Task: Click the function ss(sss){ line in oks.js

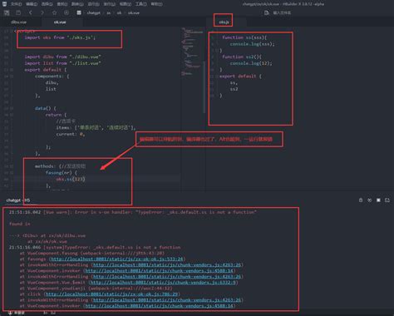Action: (x=244, y=37)
